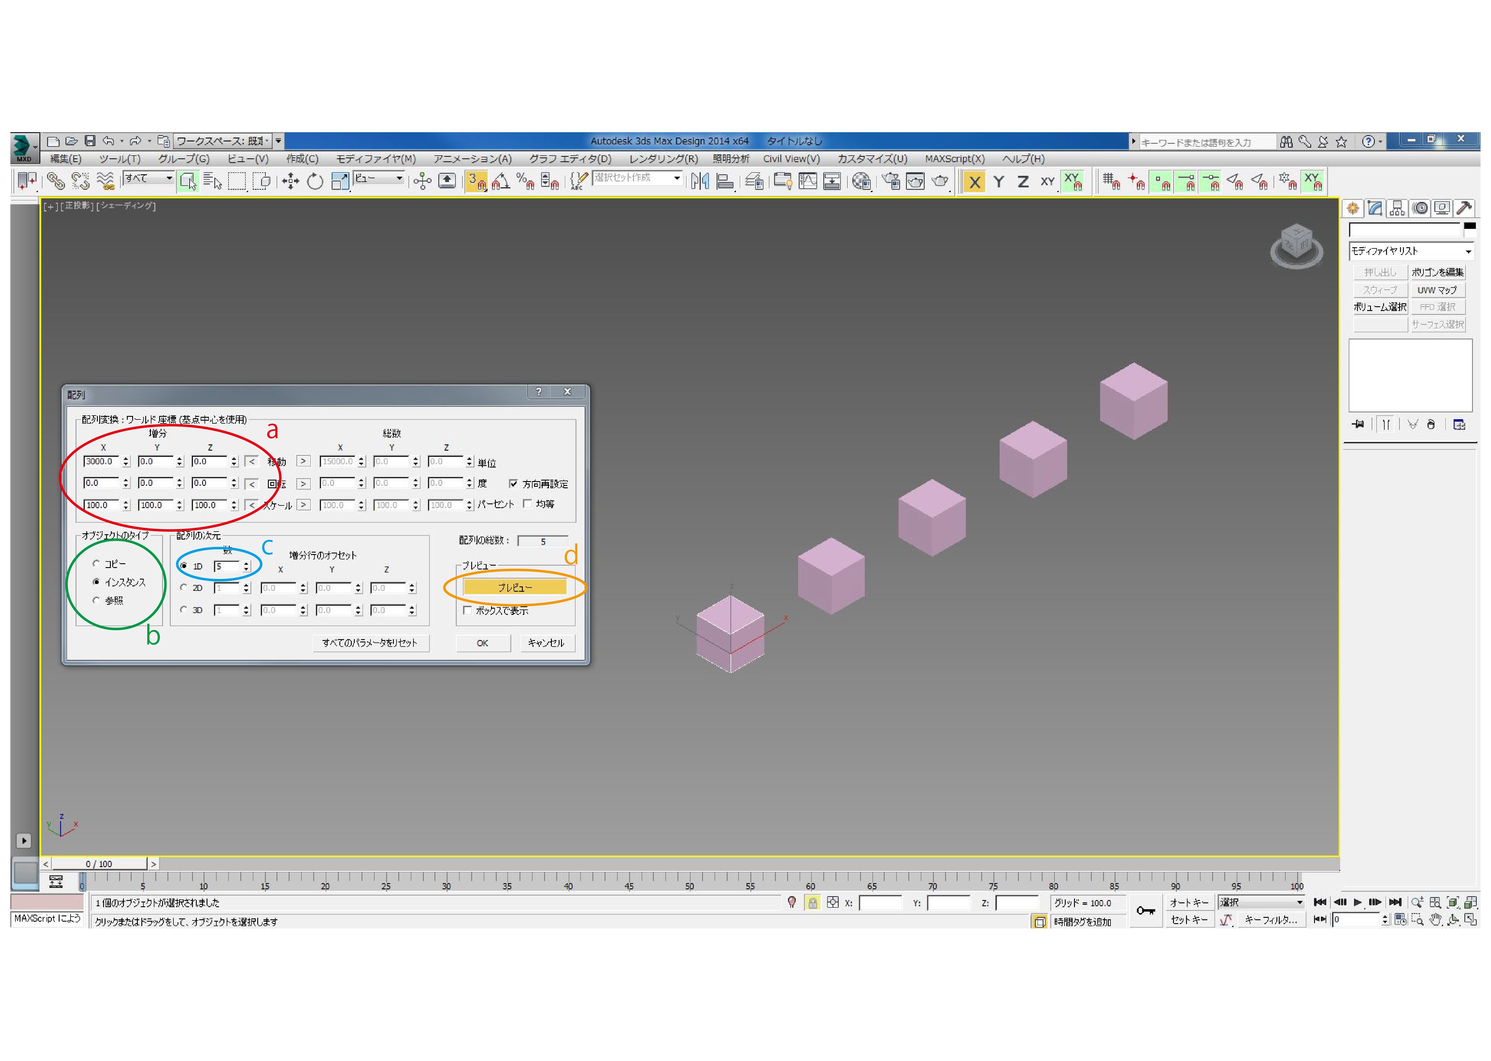Enable the ボックスで表示 checkbox

pos(468,610)
